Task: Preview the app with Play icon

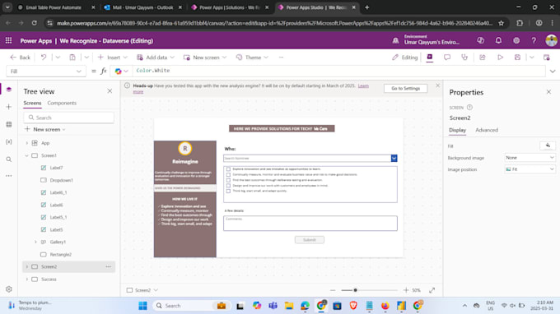Action: coord(501,57)
